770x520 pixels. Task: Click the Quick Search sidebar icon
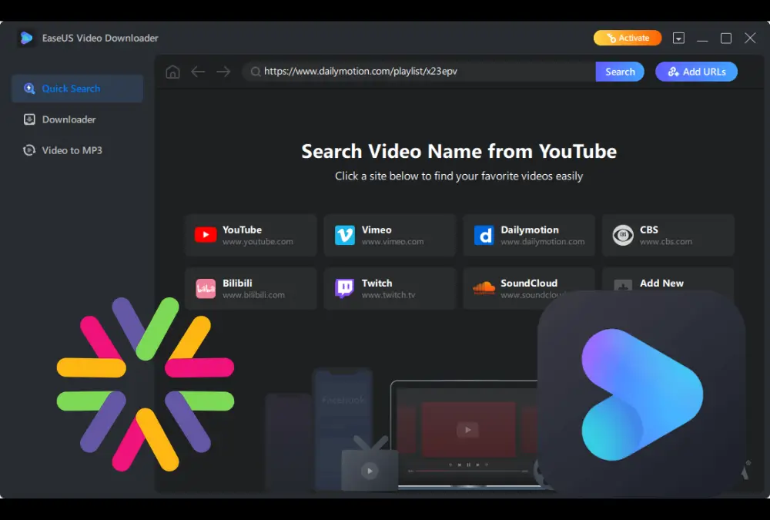click(x=29, y=89)
